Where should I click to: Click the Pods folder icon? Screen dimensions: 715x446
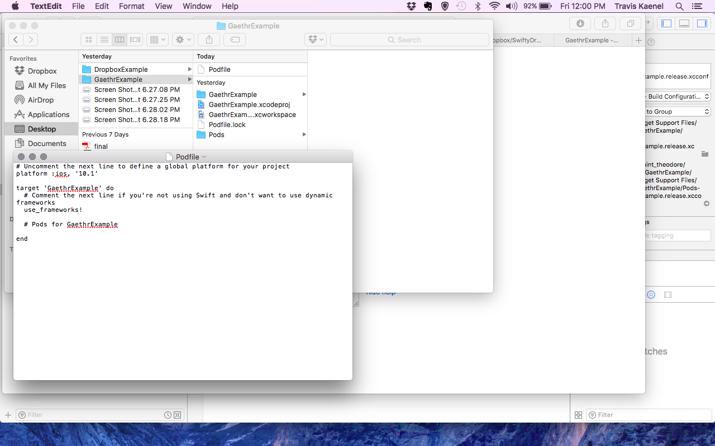(201, 134)
